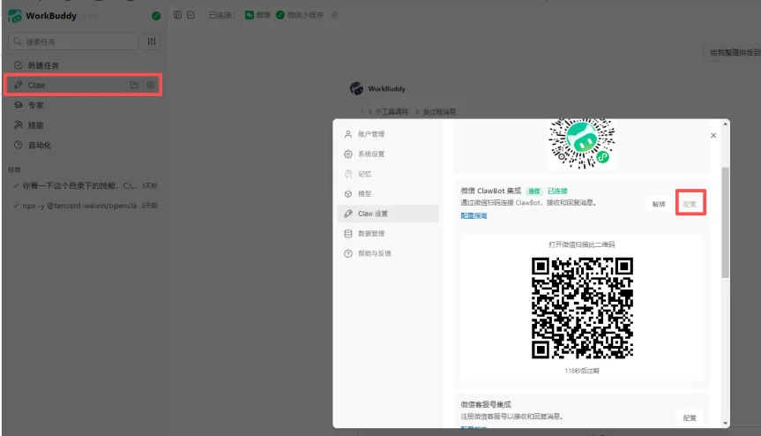Click the small icon after 微信小程序
761x436 pixels.
[x=334, y=15]
